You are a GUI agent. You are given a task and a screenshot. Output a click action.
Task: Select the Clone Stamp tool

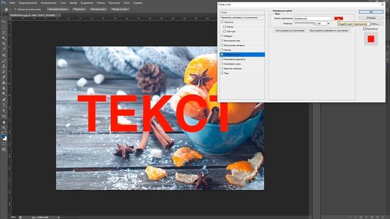4,66
